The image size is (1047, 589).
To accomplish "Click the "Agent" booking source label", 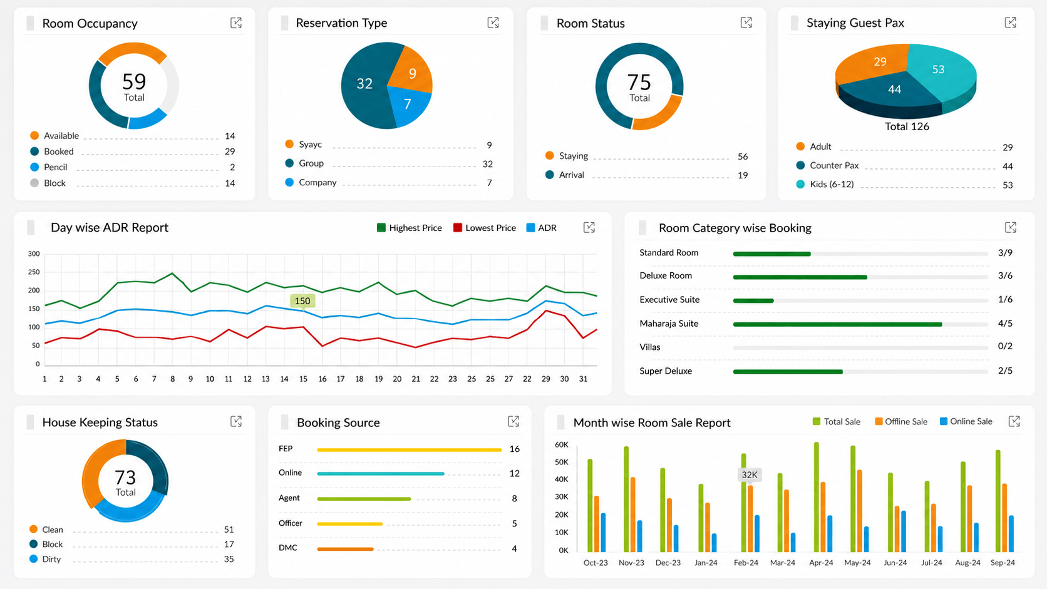I will (x=289, y=498).
